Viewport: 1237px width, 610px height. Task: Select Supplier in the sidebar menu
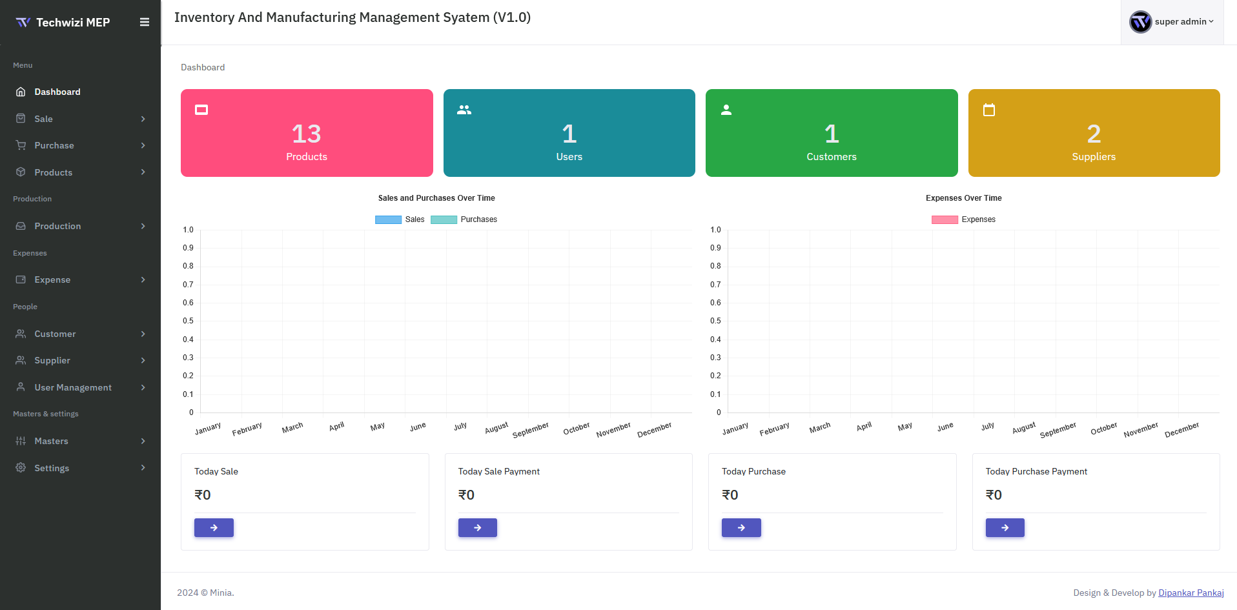(x=52, y=360)
